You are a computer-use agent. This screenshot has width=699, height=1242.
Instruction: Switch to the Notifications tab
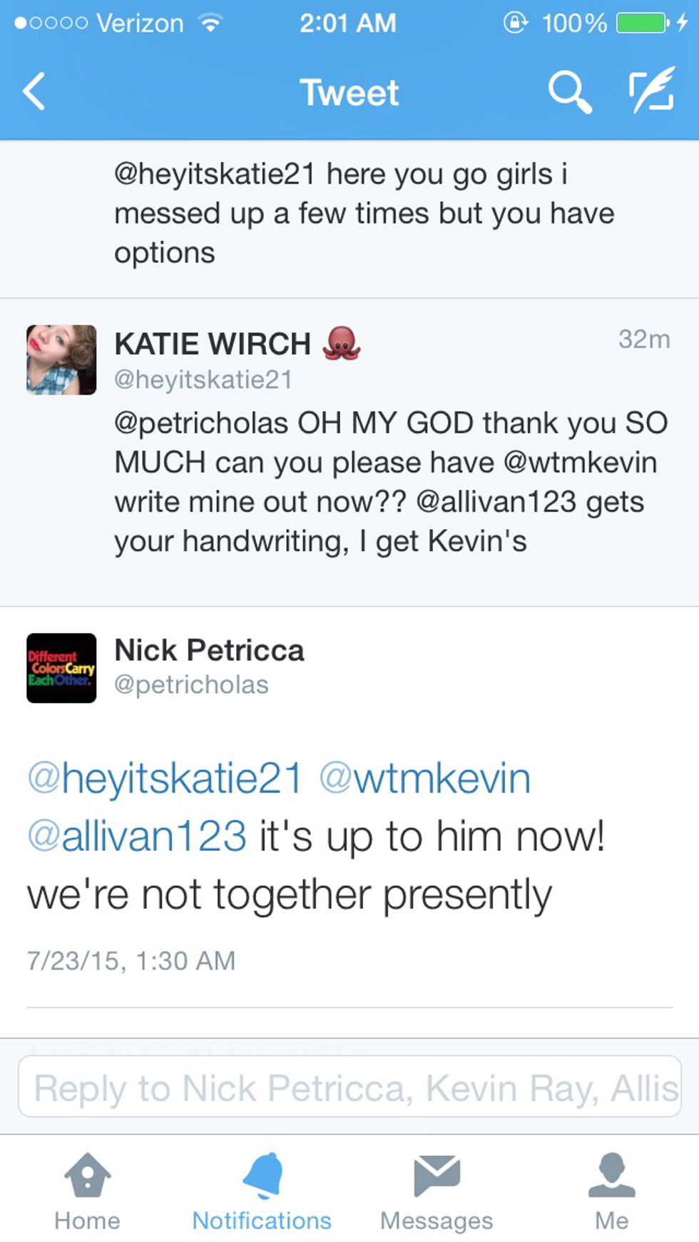[x=262, y=1192]
